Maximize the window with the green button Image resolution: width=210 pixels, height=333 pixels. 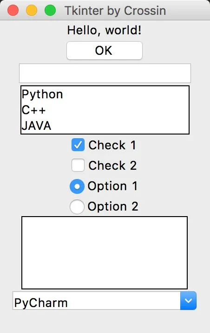click(x=50, y=10)
